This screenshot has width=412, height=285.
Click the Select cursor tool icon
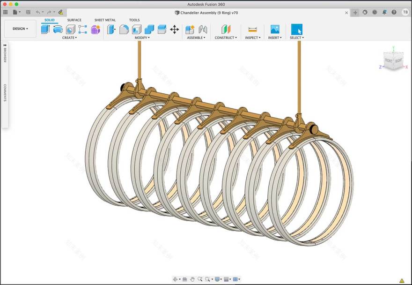tap(296, 30)
